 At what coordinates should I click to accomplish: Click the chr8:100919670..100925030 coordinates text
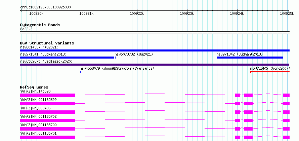tap(45, 7)
